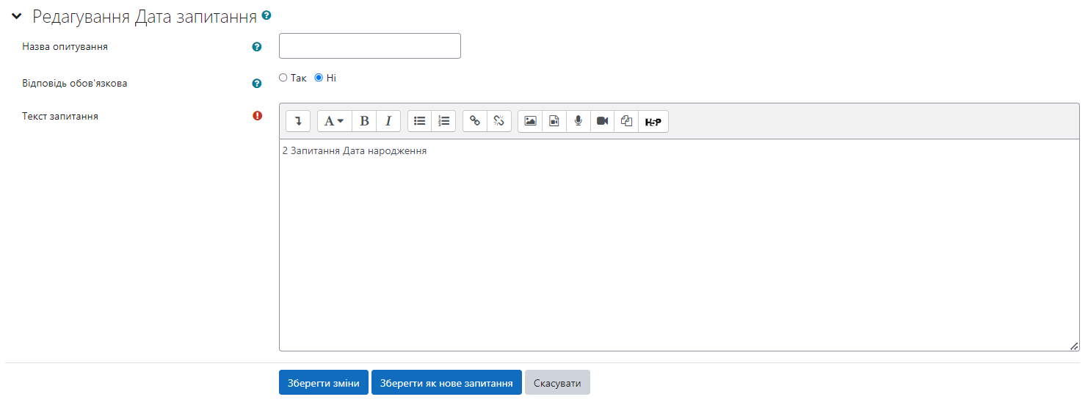Click Зберегти як нове запитання button
This screenshot has height=405, width=1088.
point(446,383)
